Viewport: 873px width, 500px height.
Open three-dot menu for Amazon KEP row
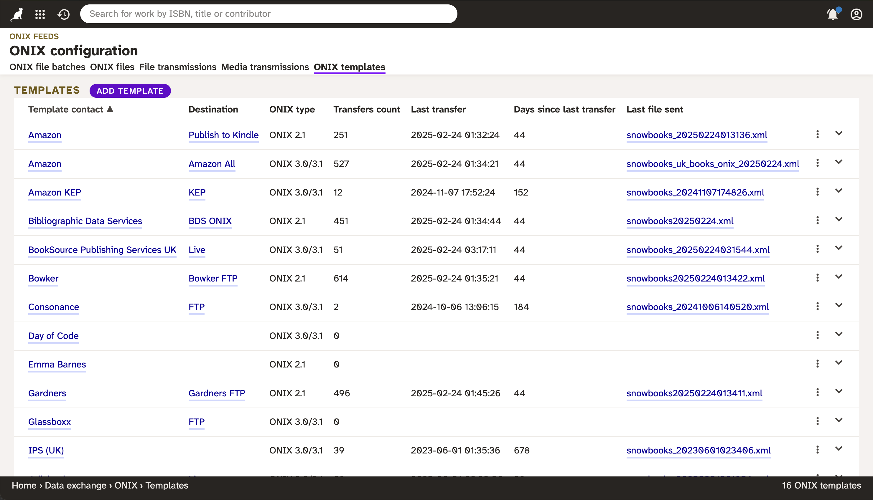817,192
